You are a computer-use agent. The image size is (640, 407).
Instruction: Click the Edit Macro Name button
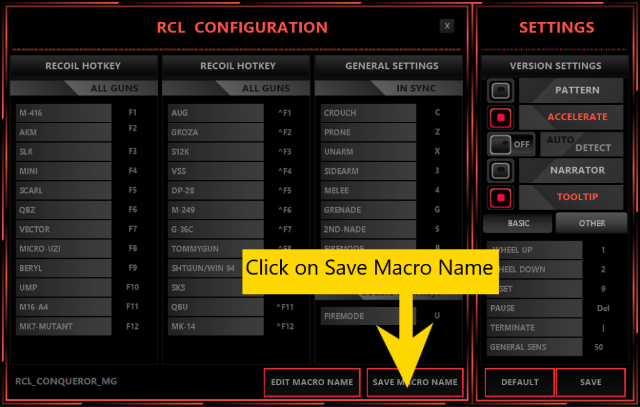[x=312, y=382]
